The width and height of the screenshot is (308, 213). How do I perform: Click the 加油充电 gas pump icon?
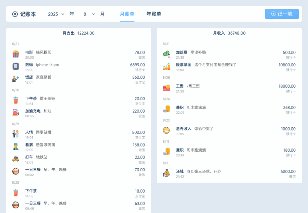[x=15, y=113]
